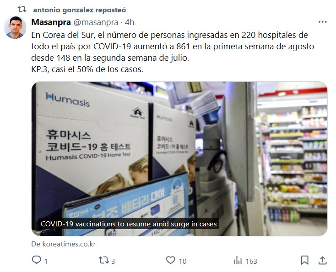336x272 pixels.
Task: Repost this tweet using the repost icon
Action: pyautogui.click(x=103, y=260)
